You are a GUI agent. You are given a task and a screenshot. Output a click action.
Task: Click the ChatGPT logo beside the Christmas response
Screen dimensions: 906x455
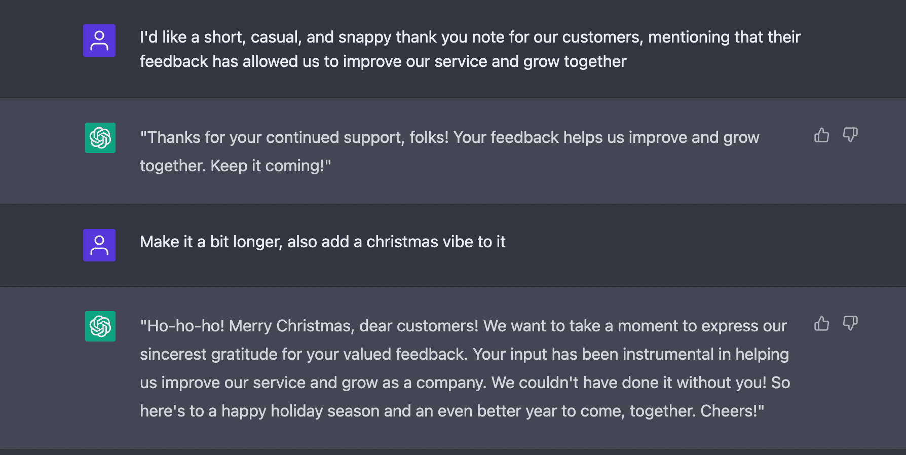100,326
